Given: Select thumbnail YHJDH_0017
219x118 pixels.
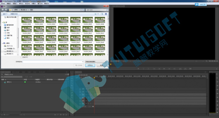Looking at the screenshot, I should pos(63,39).
